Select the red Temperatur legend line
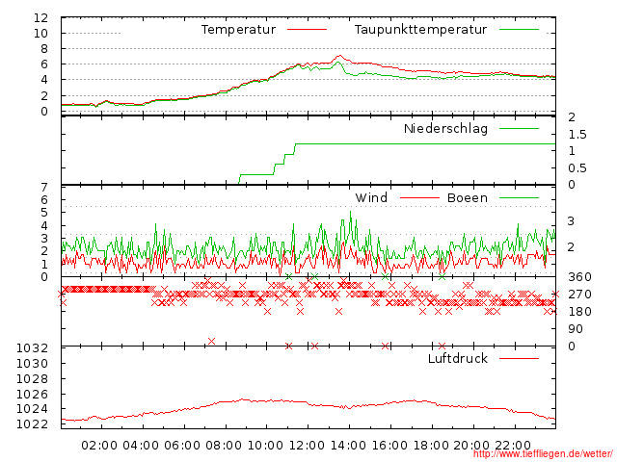 coord(307,30)
